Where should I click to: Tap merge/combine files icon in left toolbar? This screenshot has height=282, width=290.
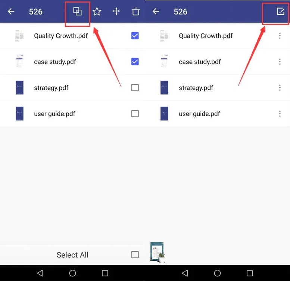pos(77,12)
